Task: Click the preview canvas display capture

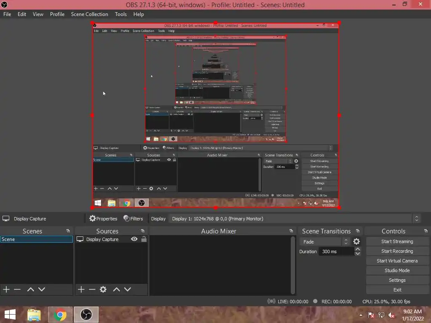Action: [x=215, y=115]
